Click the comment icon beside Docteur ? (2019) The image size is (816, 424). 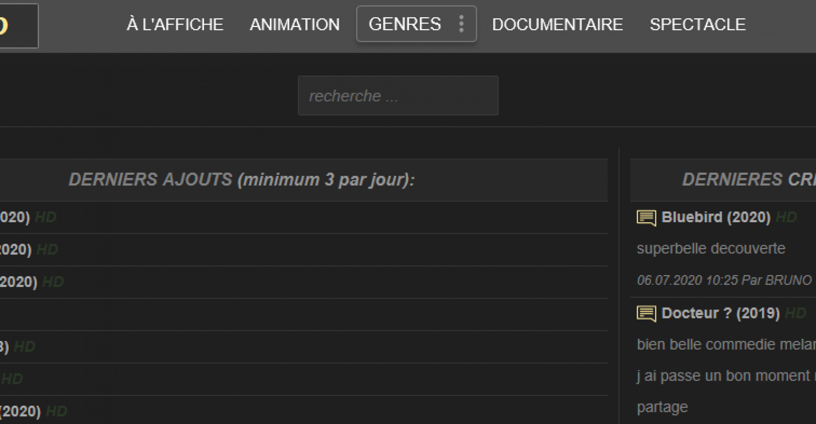click(646, 313)
